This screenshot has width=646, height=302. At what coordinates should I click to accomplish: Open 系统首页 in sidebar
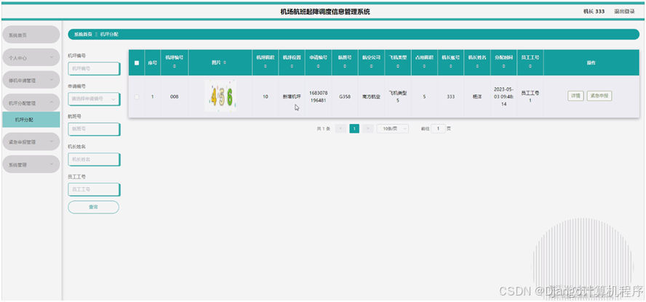[31, 35]
